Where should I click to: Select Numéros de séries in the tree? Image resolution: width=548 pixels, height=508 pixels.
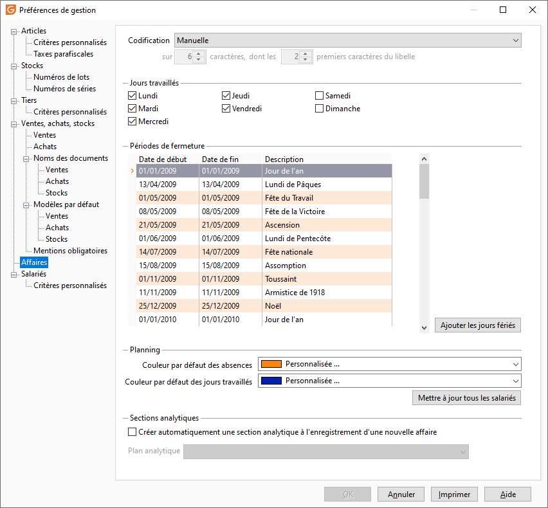pyautogui.click(x=65, y=88)
